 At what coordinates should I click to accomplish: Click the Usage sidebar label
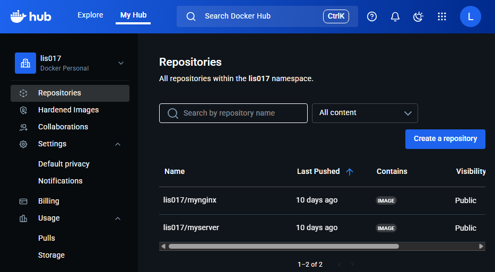[49, 218]
